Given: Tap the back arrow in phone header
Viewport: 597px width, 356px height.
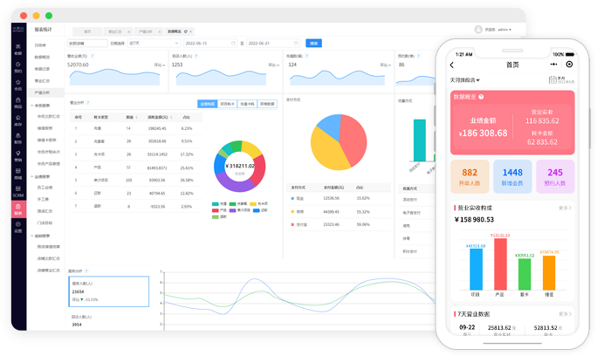Looking at the screenshot, I should [452, 65].
